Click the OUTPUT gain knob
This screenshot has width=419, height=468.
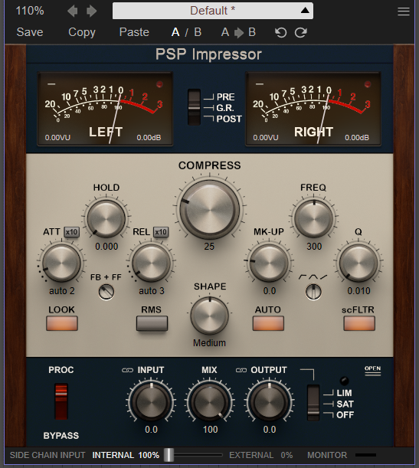(269, 401)
